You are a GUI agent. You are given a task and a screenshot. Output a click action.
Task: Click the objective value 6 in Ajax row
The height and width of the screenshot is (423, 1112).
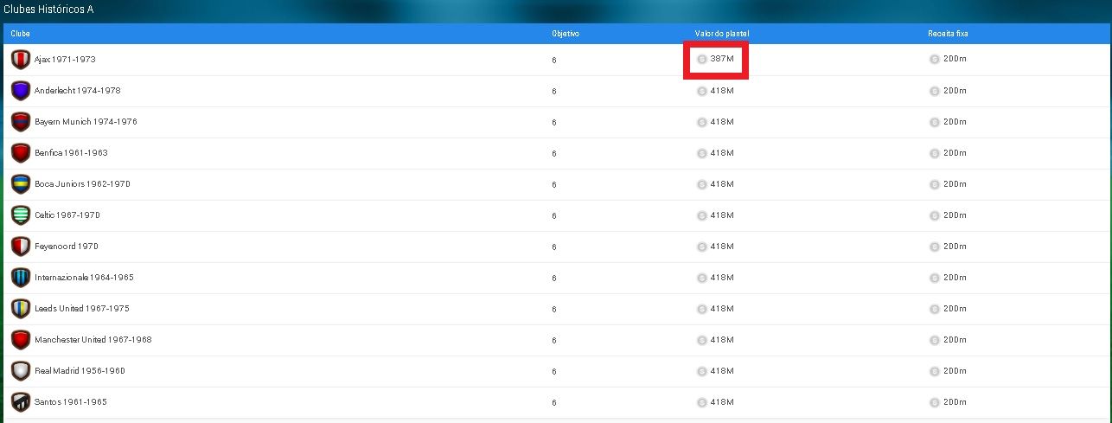[x=554, y=61]
